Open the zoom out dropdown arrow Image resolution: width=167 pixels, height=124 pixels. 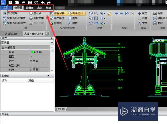[x=105, y=18]
